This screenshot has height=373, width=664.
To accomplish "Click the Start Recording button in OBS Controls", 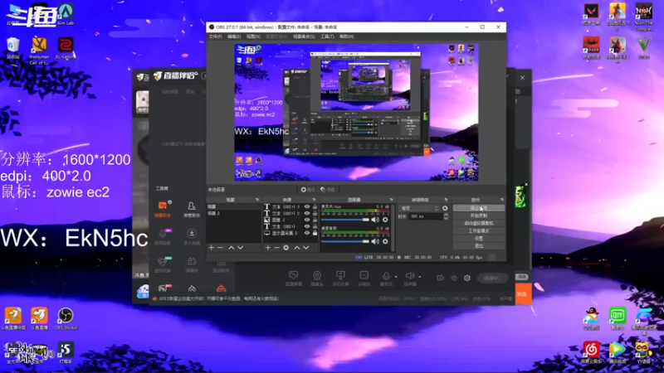I will coord(479,216).
